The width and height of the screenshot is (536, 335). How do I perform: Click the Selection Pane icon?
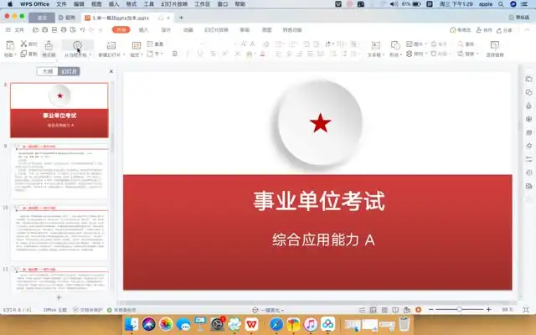(494, 45)
